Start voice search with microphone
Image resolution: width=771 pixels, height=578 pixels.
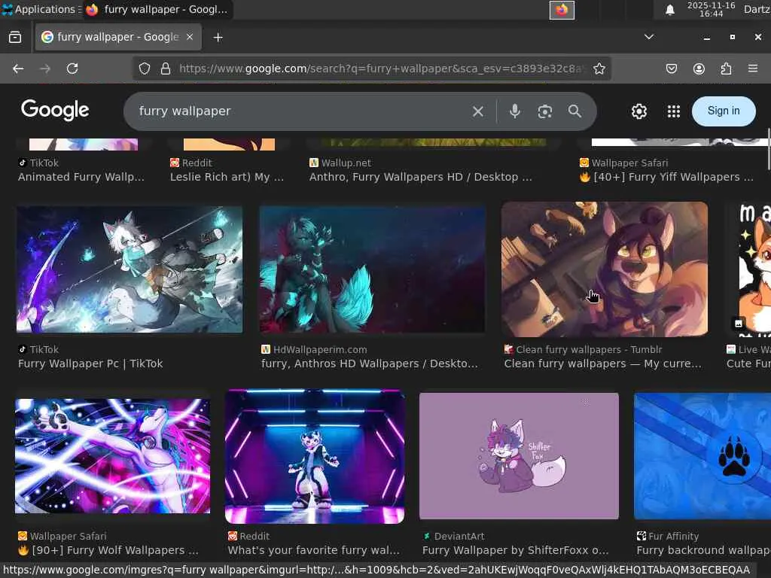[x=515, y=111]
